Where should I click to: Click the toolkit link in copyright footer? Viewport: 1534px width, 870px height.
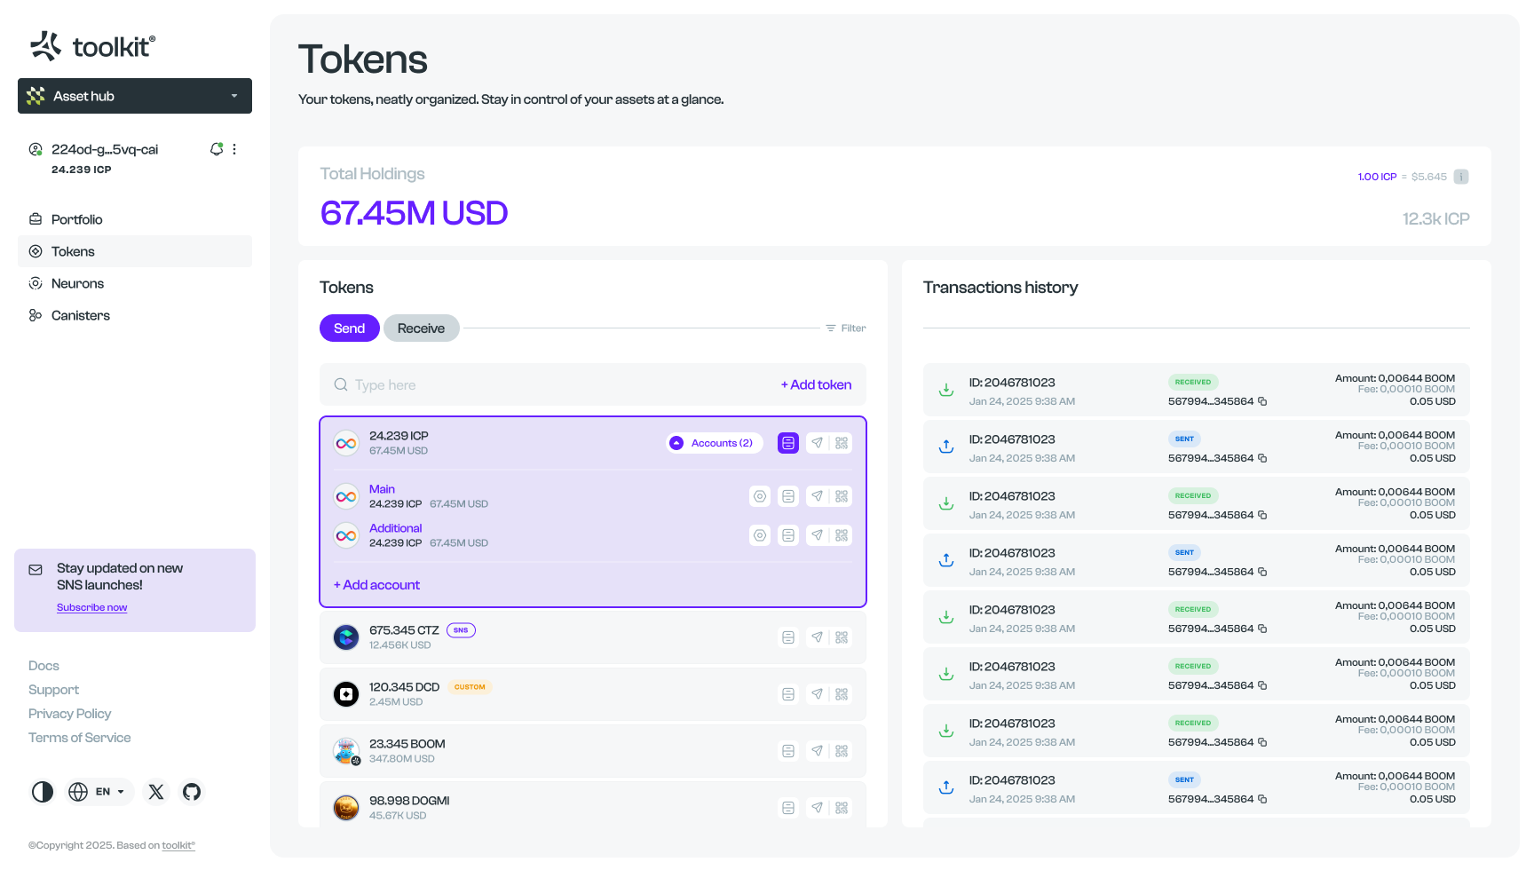[178, 846]
